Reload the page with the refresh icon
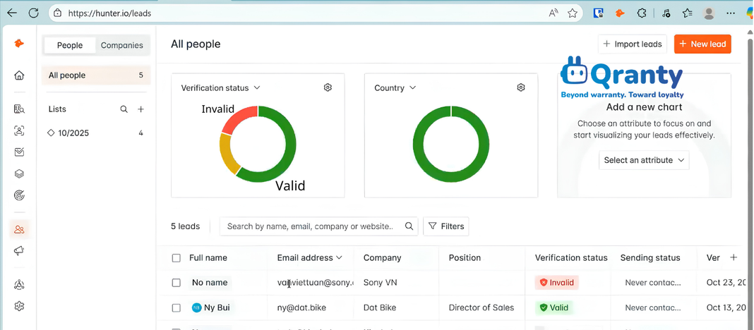 click(34, 13)
